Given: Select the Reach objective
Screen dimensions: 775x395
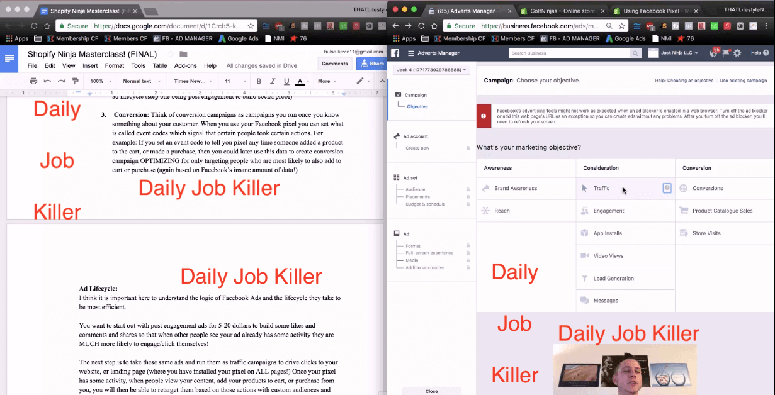Looking at the screenshot, I should [x=526, y=211].
